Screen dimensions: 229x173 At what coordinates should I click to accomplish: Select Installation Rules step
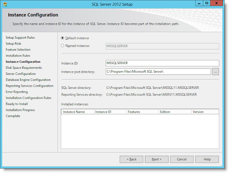(x=18, y=56)
